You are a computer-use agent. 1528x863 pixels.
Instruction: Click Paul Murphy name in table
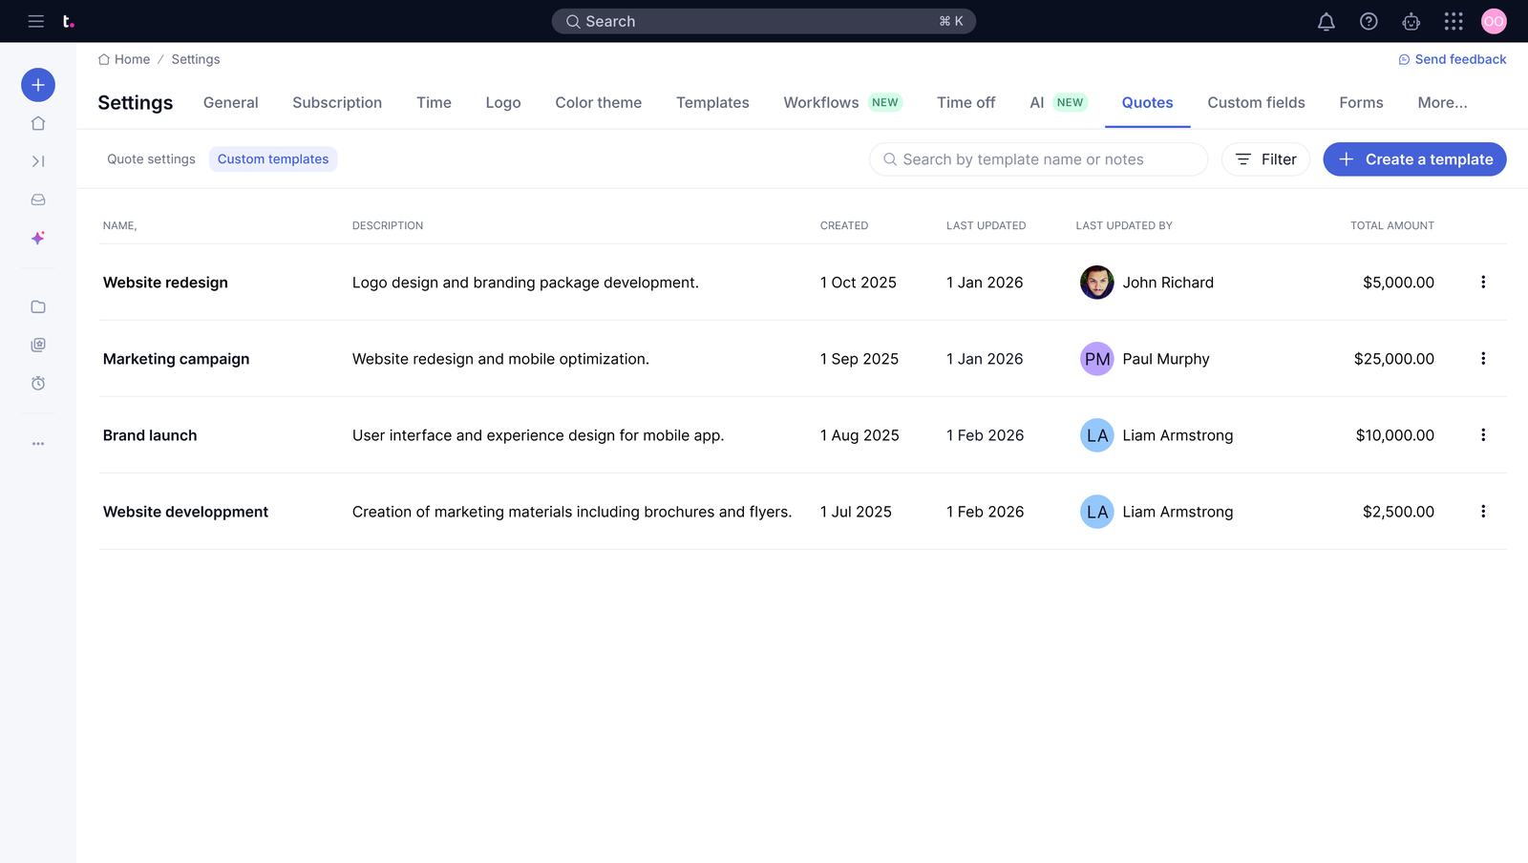pos(1166,359)
